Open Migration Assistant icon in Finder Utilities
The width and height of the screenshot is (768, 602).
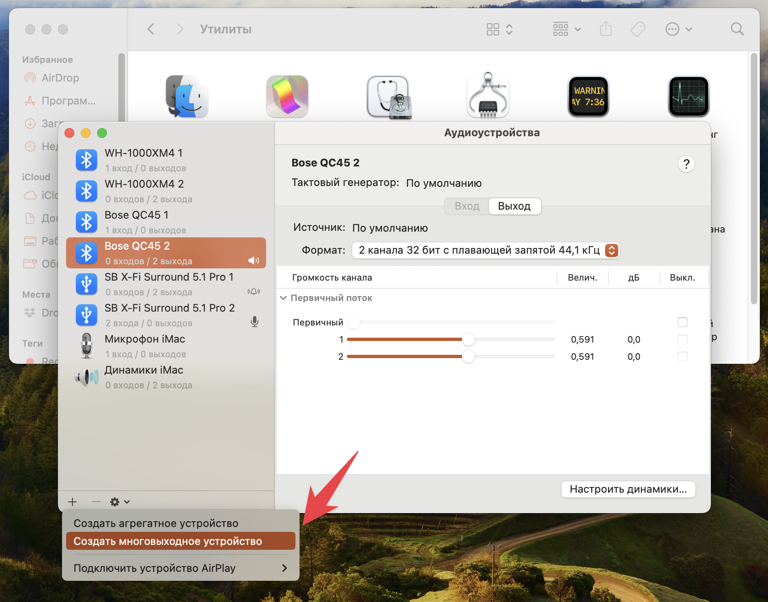187,96
